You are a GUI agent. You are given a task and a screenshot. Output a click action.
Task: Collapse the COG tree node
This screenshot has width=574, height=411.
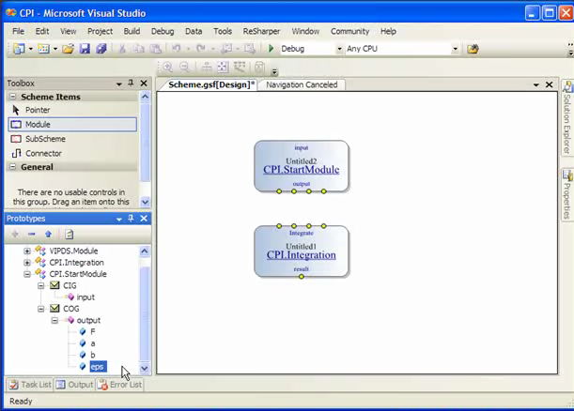click(41, 309)
